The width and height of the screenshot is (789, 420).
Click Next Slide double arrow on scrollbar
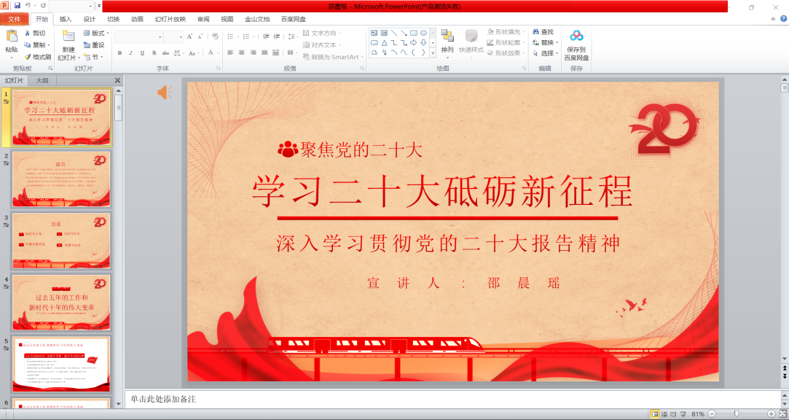tap(785, 377)
